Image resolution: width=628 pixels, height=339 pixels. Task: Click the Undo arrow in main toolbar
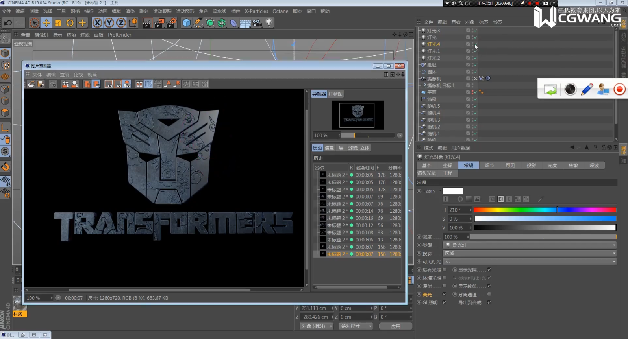click(x=8, y=23)
